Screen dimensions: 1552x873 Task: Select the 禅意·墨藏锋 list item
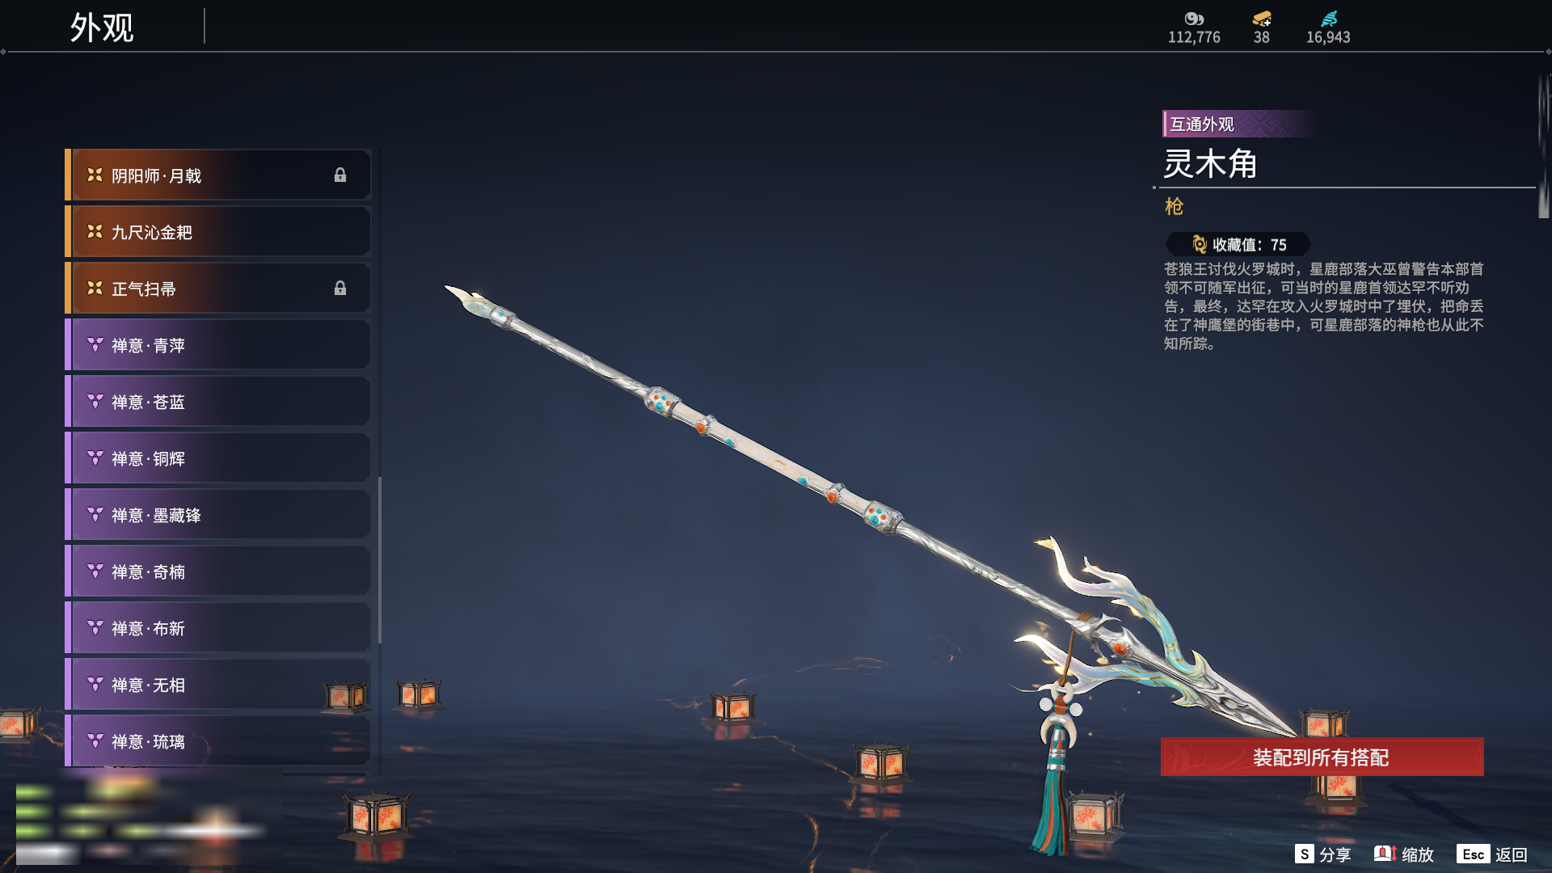coord(218,515)
